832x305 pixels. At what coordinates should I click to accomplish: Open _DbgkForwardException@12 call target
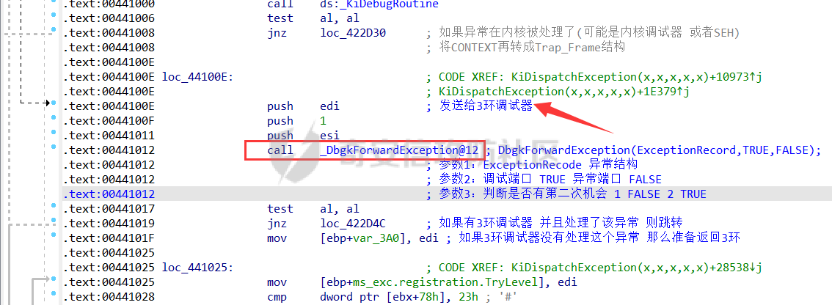pos(401,150)
